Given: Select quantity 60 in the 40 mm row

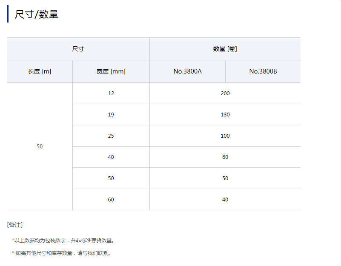Looking at the screenshot, I should pyautogui.click(x=225, y=157).
